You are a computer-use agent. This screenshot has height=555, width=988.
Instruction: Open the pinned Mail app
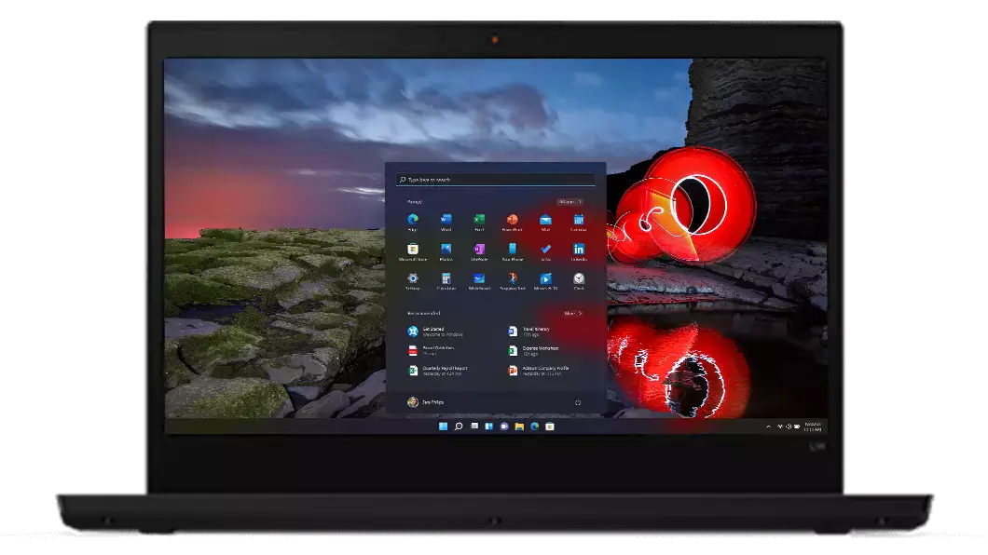545,220
